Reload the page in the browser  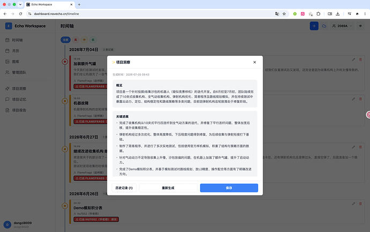point(20,14)
